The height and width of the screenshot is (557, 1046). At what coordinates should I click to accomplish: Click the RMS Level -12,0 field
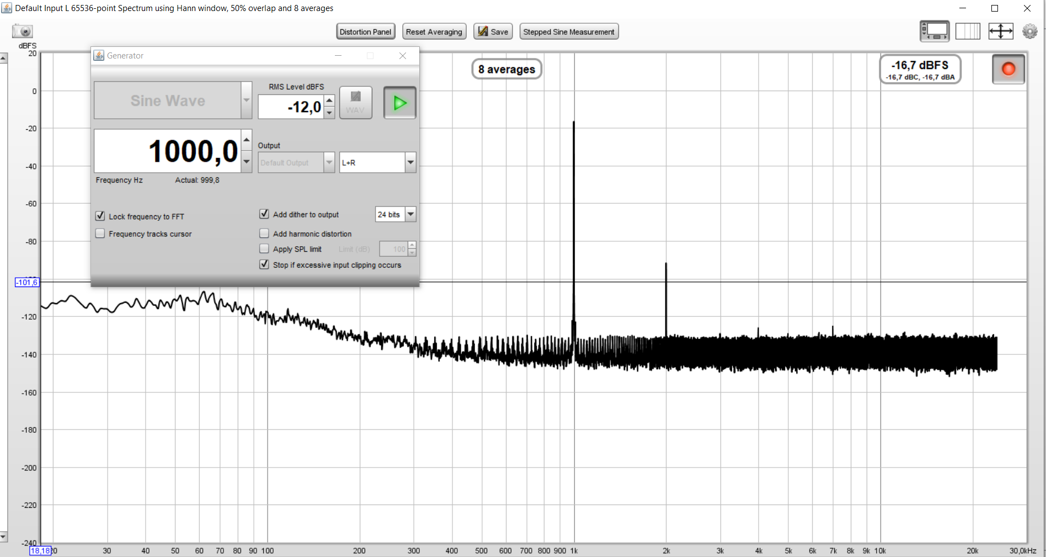[x=291, y=107]
